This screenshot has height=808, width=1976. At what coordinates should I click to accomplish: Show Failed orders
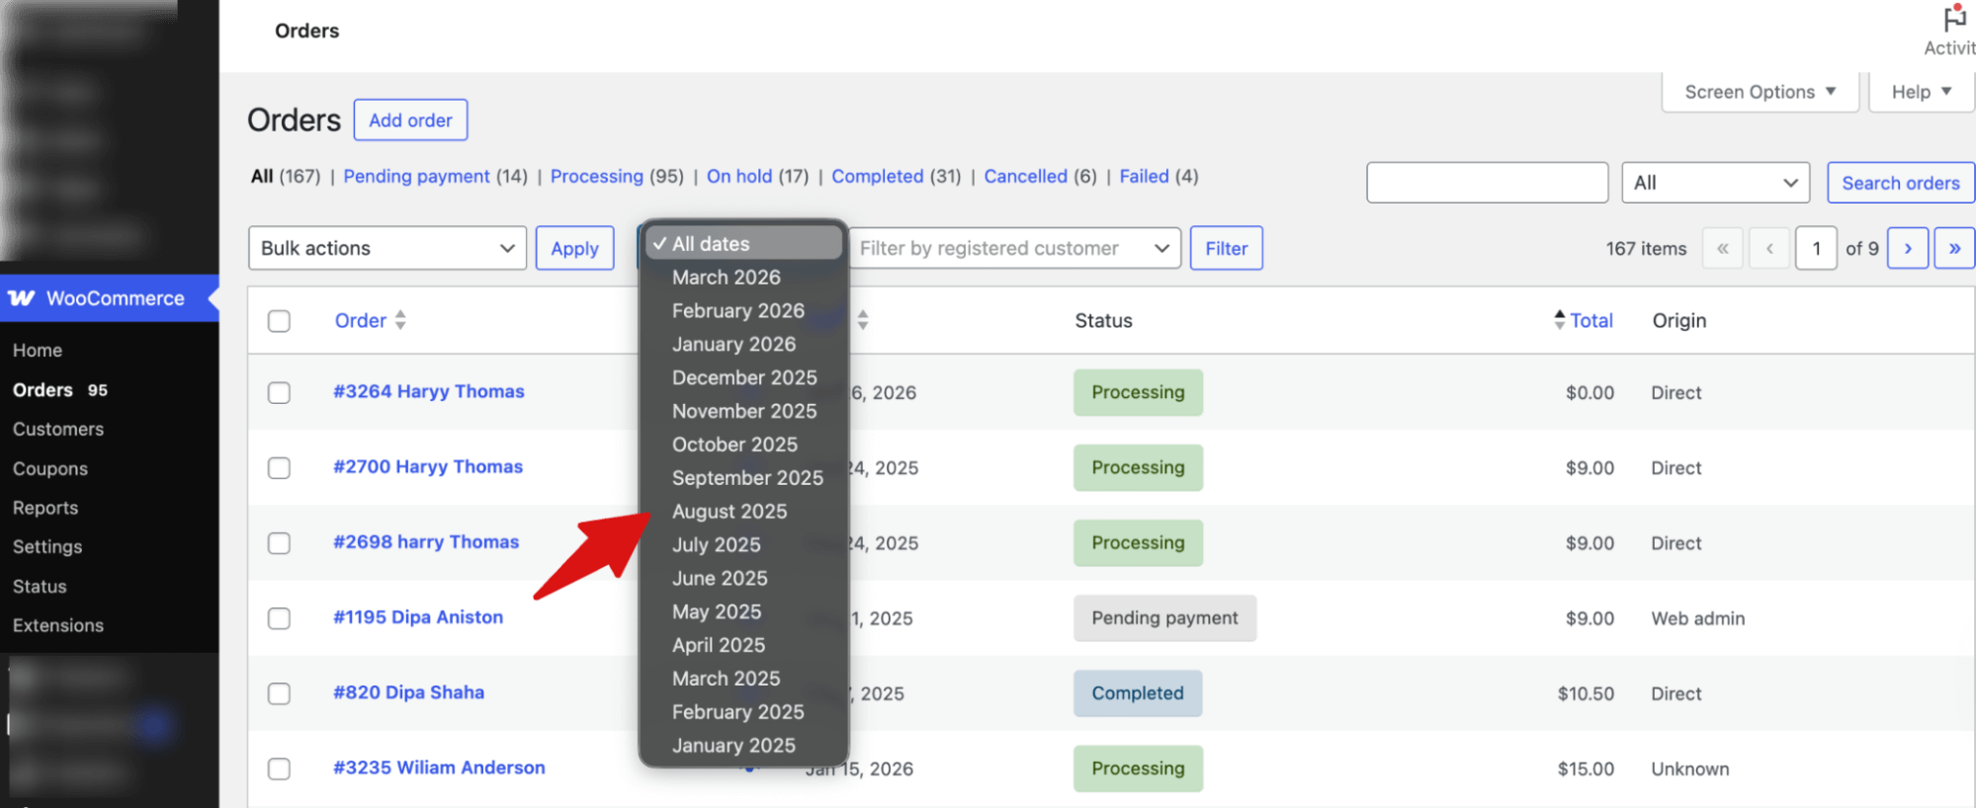(x=1144, y=176)
